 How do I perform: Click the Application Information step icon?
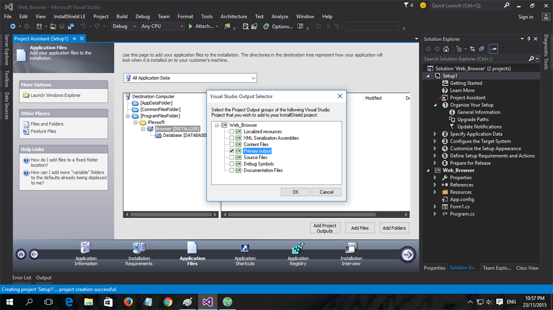pyautogui.click(x=86, y=247)
